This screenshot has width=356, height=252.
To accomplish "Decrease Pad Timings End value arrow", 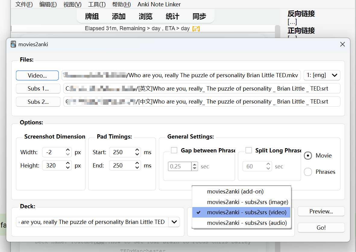I will pos(137,167).
